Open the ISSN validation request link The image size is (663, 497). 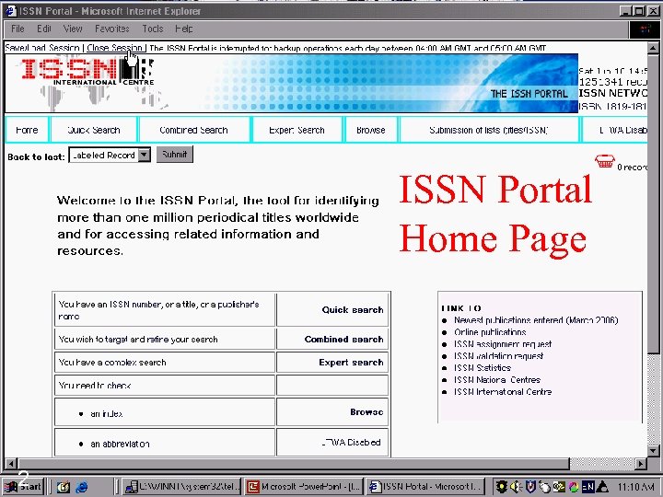coord(498,356)
